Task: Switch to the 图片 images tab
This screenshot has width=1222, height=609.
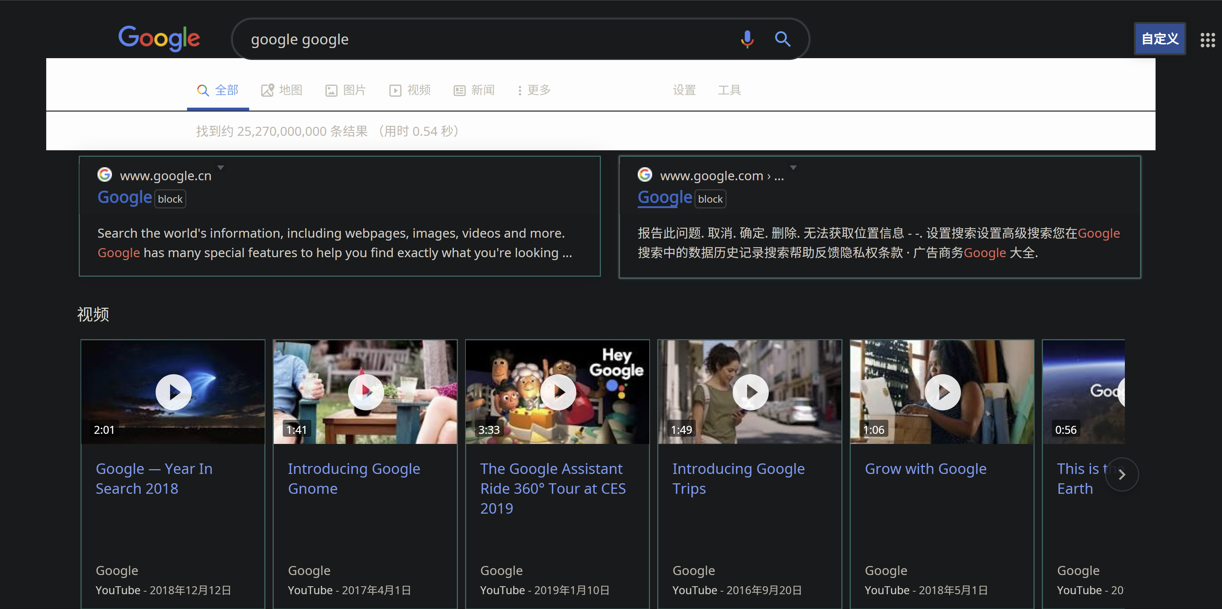Action: (345, 90)
